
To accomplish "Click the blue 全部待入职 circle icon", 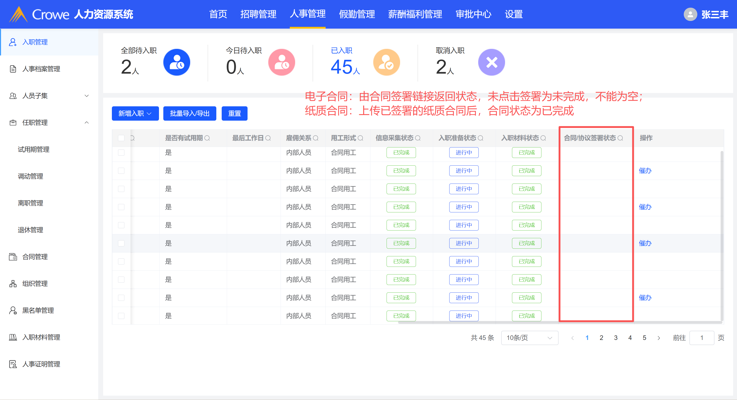I will pyautogui.click(x=177, y=62).
